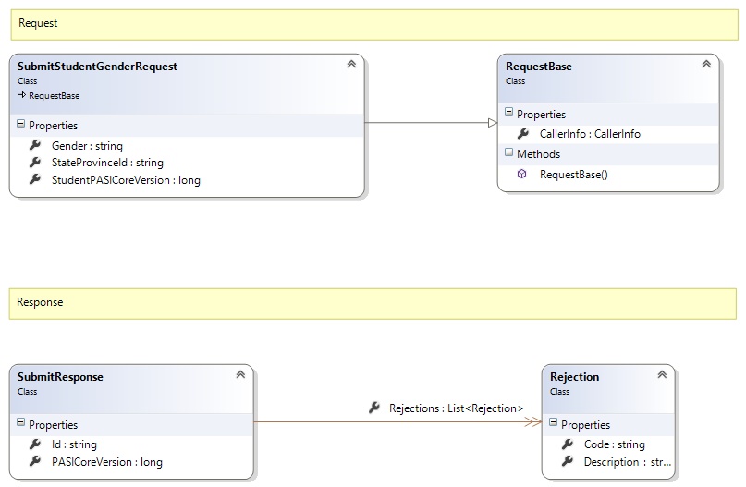Select the SubmitResponse class title
Viewport: 746px width, 487px height.
pos(60,377)
